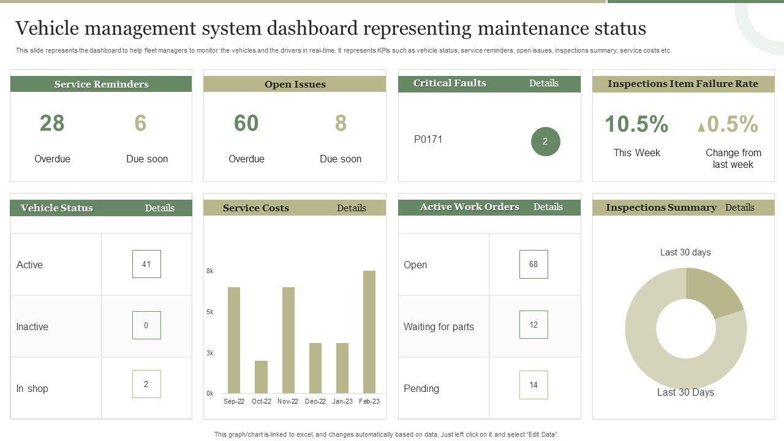Select the Open Issues header tab
This screenshot has width=784, height=441.
[295, 84]
